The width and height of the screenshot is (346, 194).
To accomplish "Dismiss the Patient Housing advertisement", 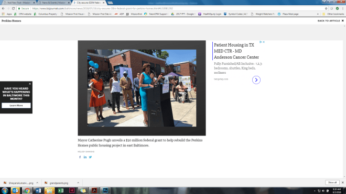I will tap(264, 42).
